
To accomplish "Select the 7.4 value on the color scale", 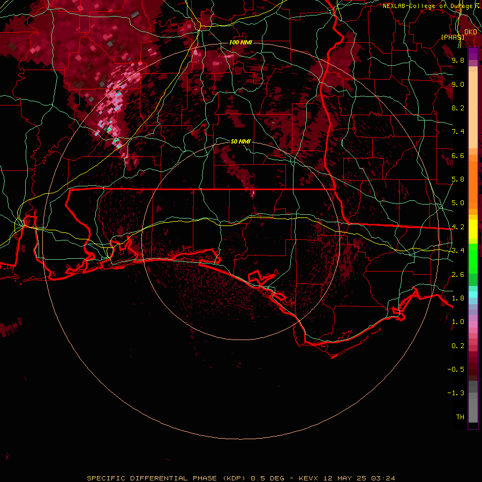I will pos(458,132).
